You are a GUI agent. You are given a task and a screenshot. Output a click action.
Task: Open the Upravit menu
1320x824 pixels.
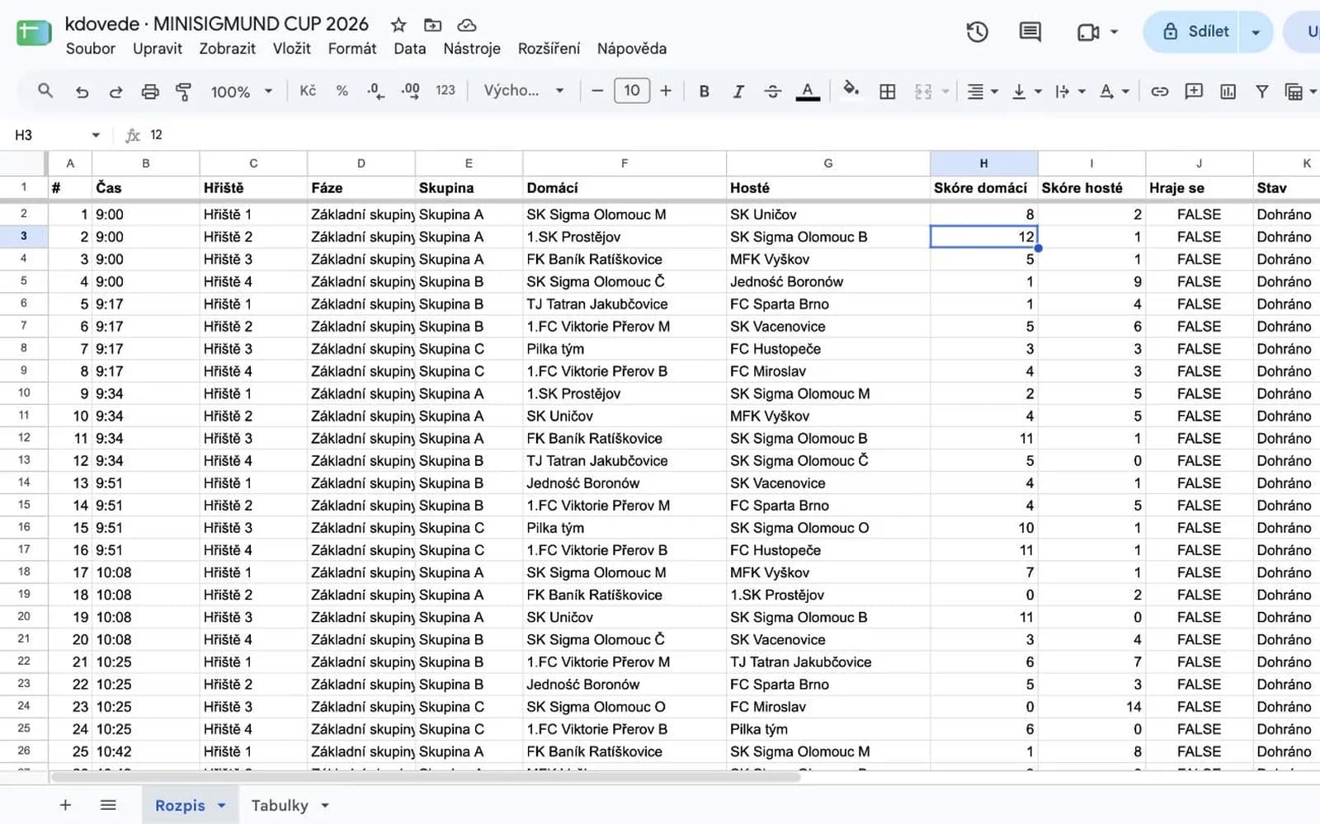click(158, 49)
